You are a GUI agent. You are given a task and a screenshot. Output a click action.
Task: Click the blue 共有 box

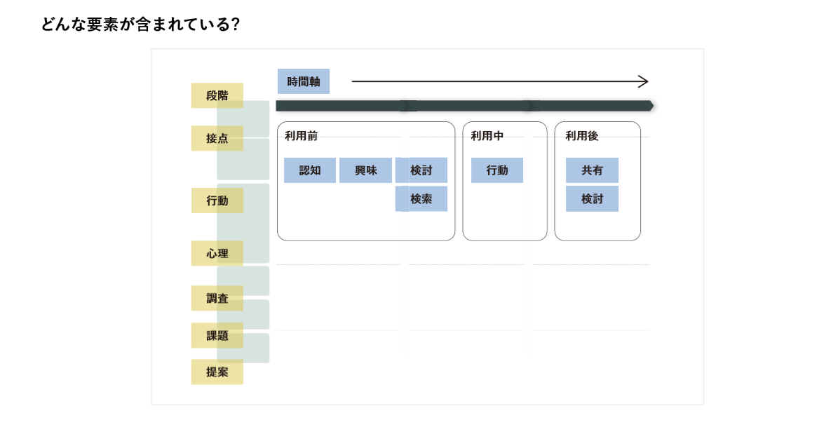[x=592, y=170]
